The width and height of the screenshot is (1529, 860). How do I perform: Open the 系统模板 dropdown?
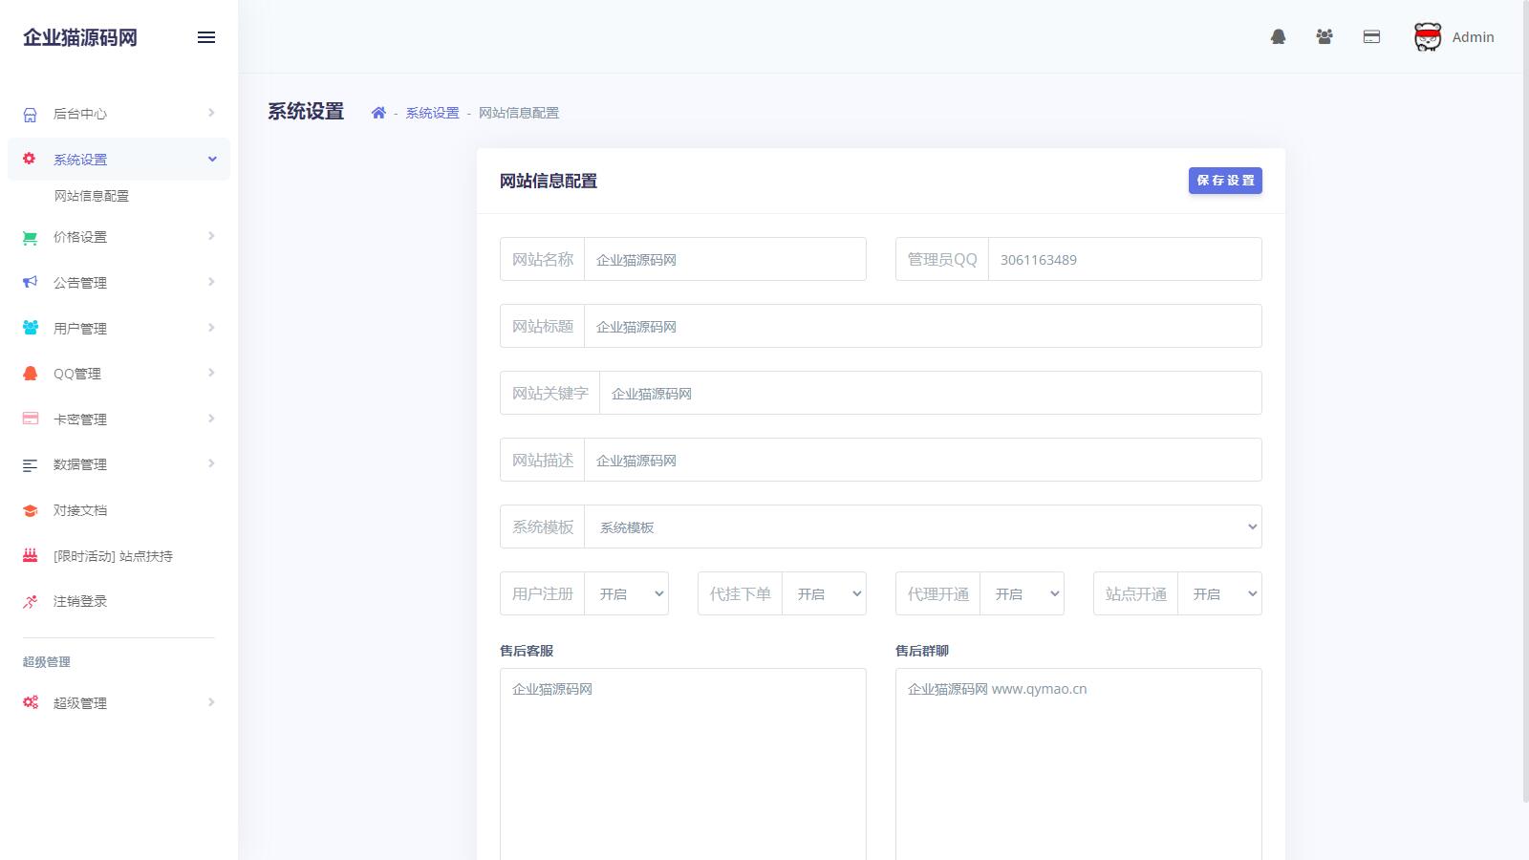(x=922, y=527)
